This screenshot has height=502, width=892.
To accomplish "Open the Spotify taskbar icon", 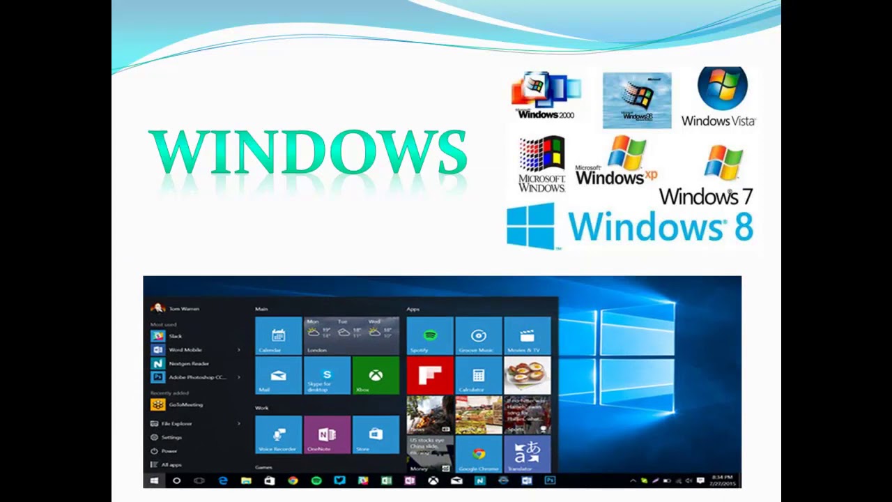I will click(316, 480).
